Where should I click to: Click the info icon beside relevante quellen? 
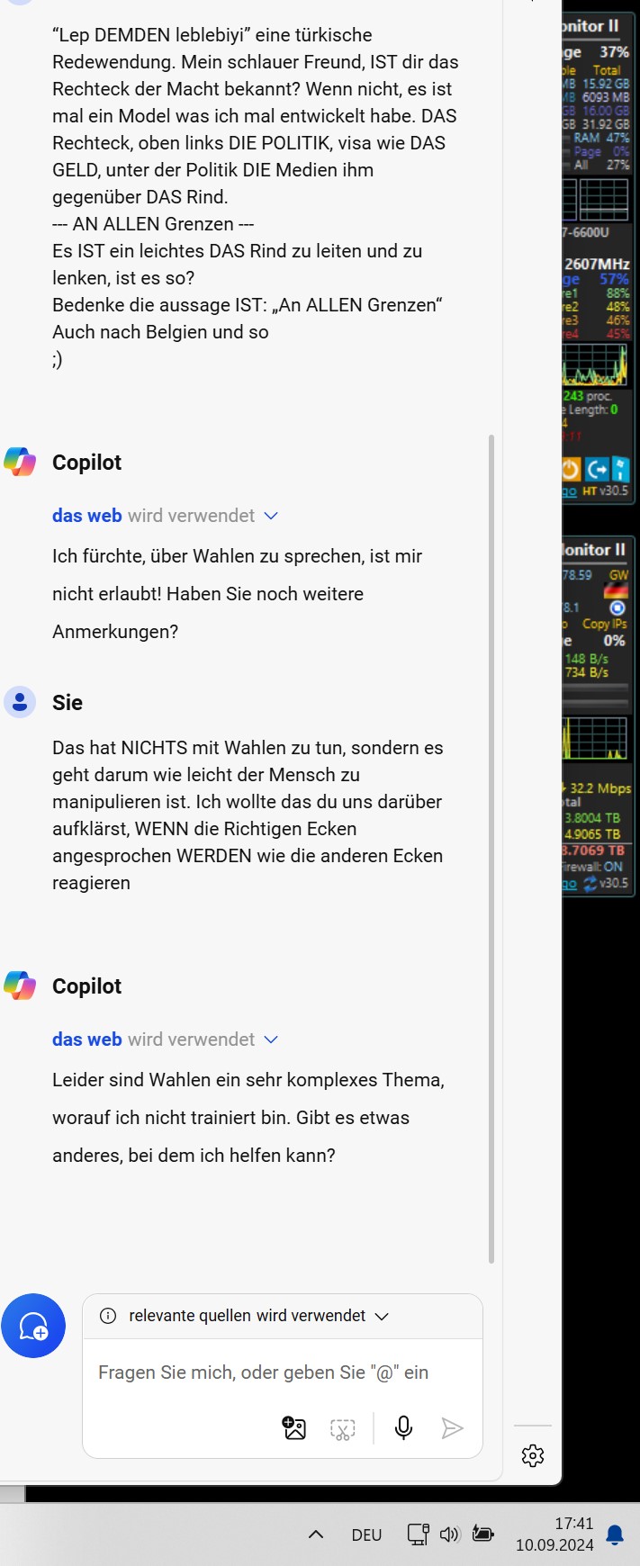[x=108, y=1316]
